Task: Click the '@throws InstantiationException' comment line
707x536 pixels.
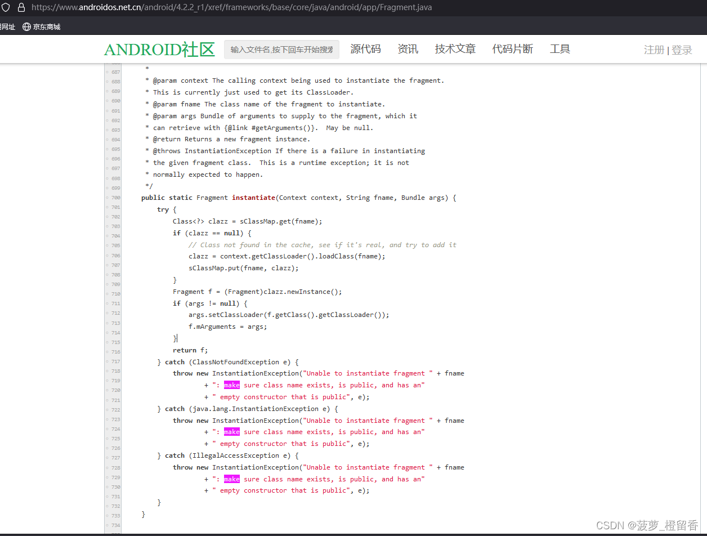Action: (x=285, y=151)
